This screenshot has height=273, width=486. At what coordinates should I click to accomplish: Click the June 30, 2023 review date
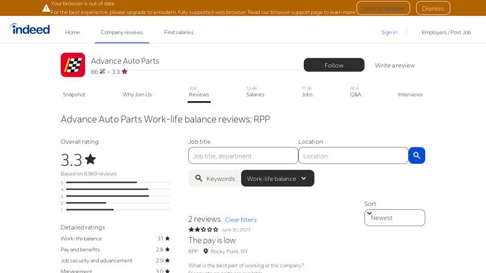[x=236, y=230]
